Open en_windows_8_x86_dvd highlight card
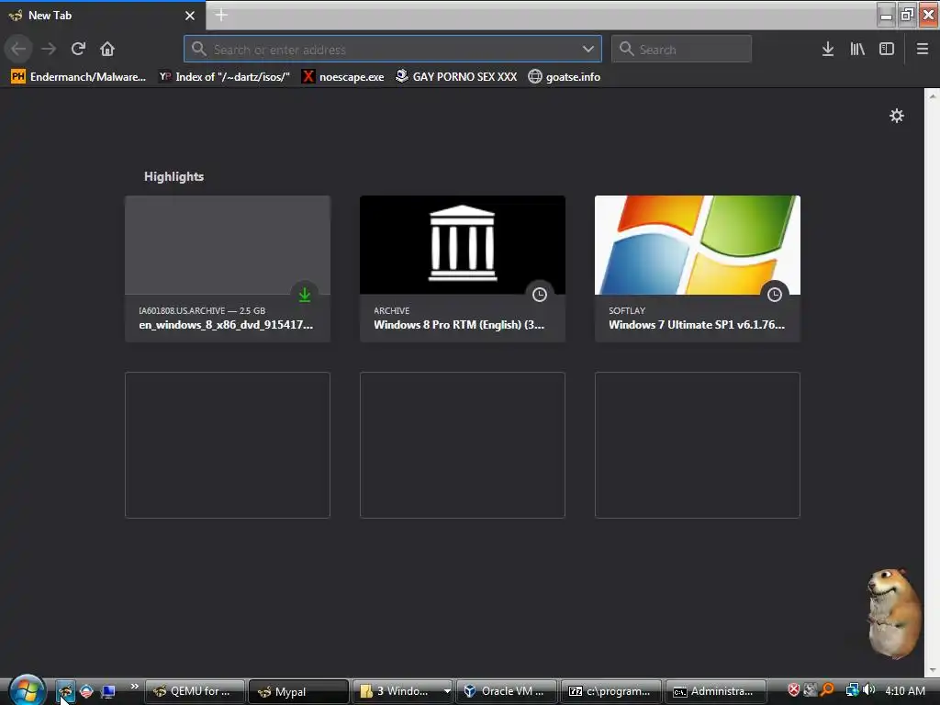 228,269
